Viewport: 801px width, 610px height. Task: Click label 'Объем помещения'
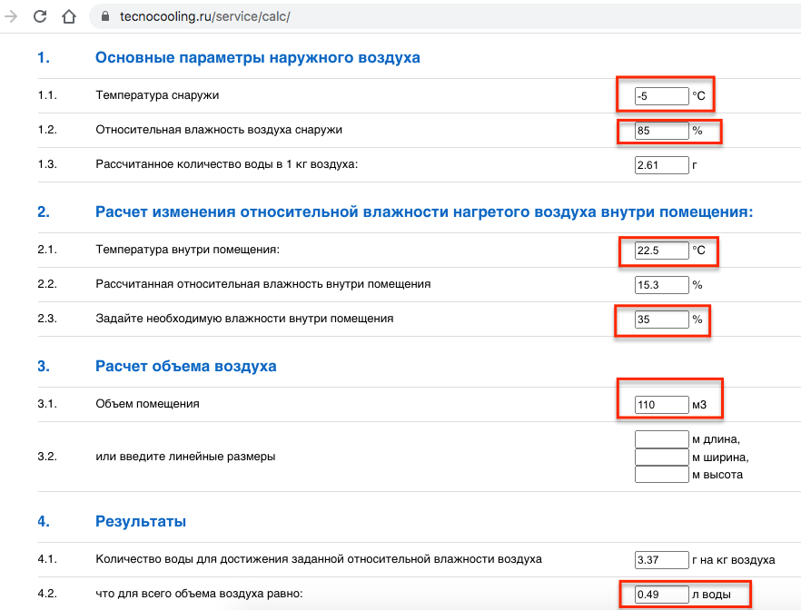click(147, 404)
